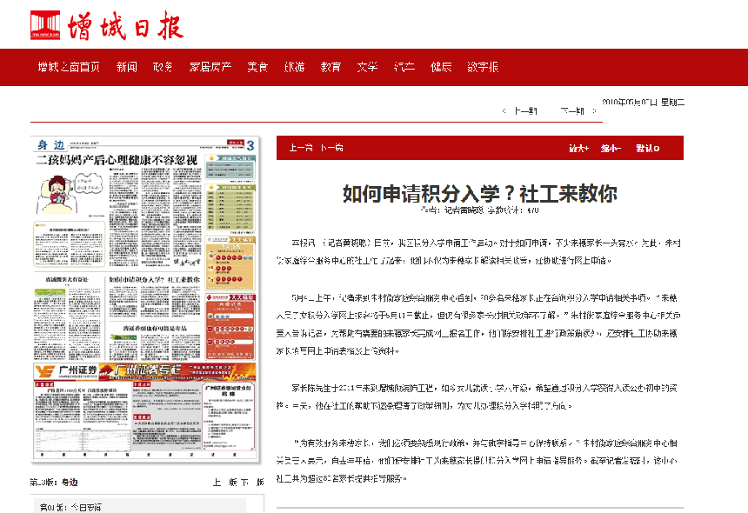Screen dimensions: 748x513
Task: Click the 增城日报 logo
Action: click(107, 26)
